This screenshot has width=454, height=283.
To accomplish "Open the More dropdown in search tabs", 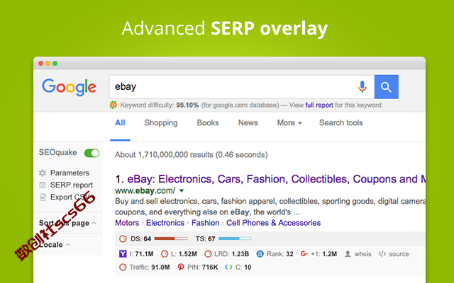I will [x=289, y=122].
